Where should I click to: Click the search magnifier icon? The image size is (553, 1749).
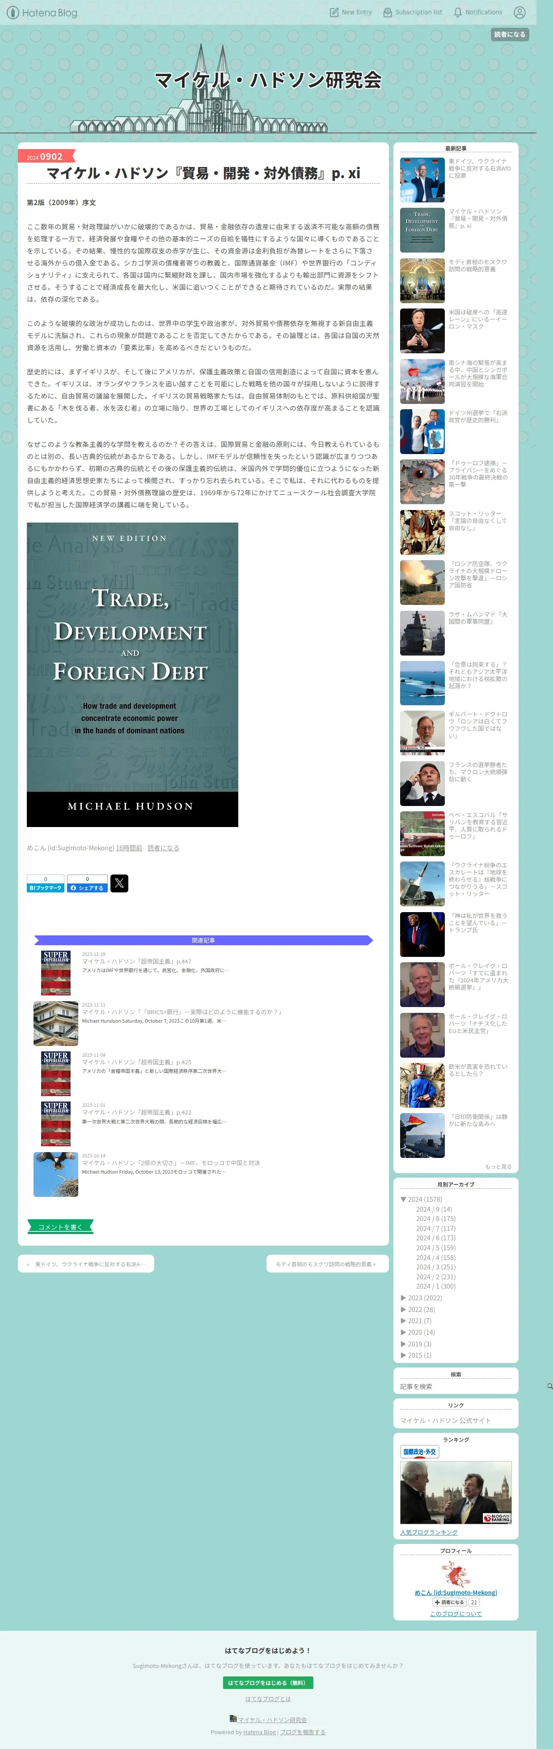click(549, 1386)
